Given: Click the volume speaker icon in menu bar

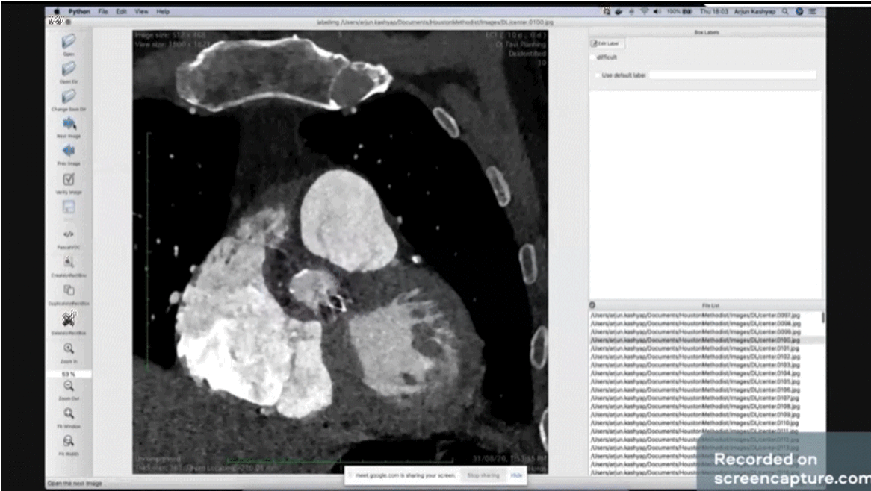Looking at the screenshot, I should coord(657,11).
